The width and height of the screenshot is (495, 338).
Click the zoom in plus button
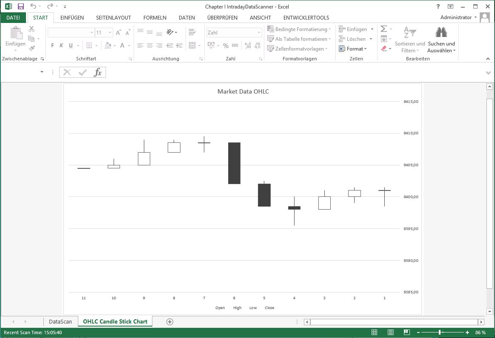pos(467,332)
